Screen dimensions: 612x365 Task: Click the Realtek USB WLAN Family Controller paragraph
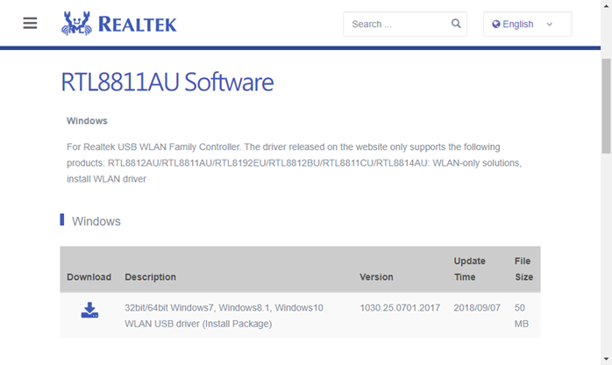pos(294,163)
